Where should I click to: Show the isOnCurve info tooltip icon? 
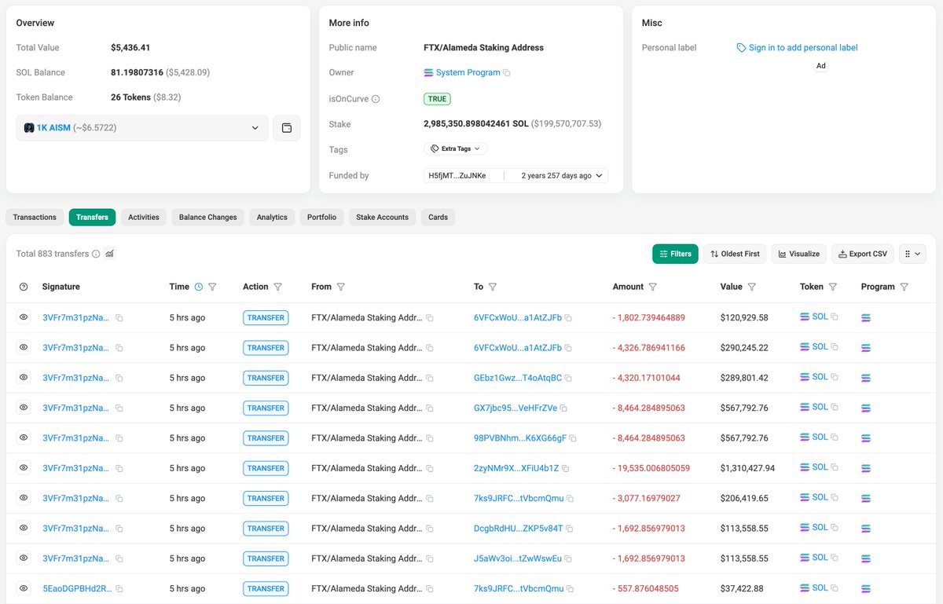376,99
